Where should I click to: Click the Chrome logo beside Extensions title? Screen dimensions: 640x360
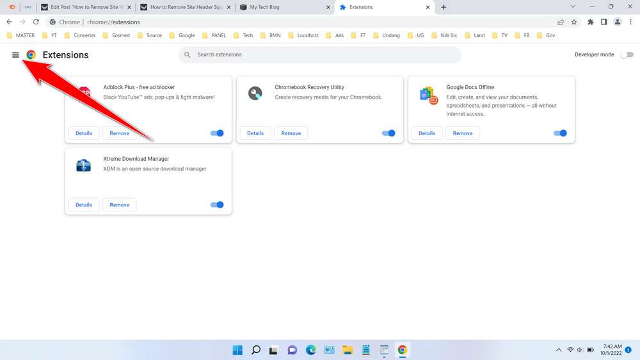point(31,54)
